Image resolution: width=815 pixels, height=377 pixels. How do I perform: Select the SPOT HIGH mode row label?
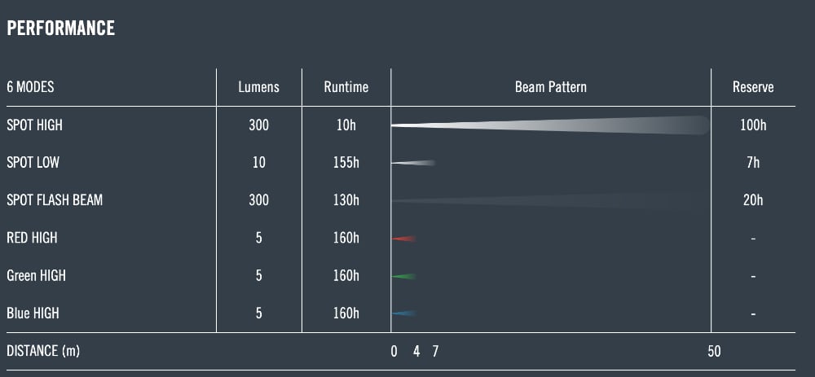[34, 126]
